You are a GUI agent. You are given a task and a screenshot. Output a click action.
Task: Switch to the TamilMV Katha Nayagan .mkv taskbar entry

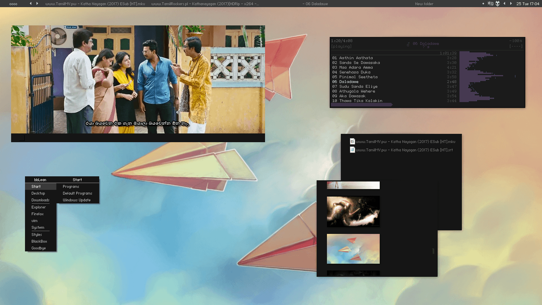95,4
